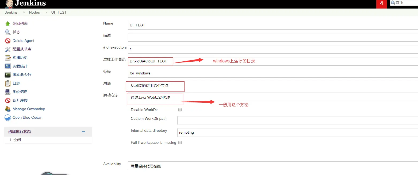Toggle the Disable WorkDir checkbox
This screenshot has width=418, height=175.
point(180,109)
